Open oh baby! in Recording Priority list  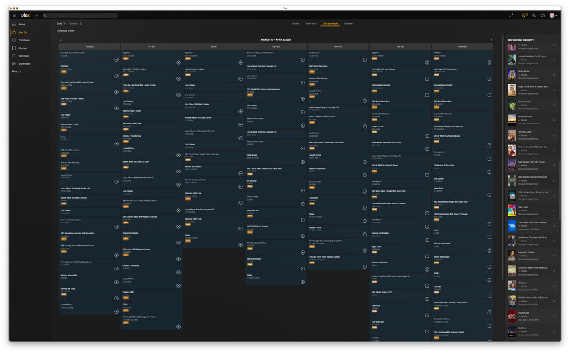pyautogui.click(x=532, y=286)
